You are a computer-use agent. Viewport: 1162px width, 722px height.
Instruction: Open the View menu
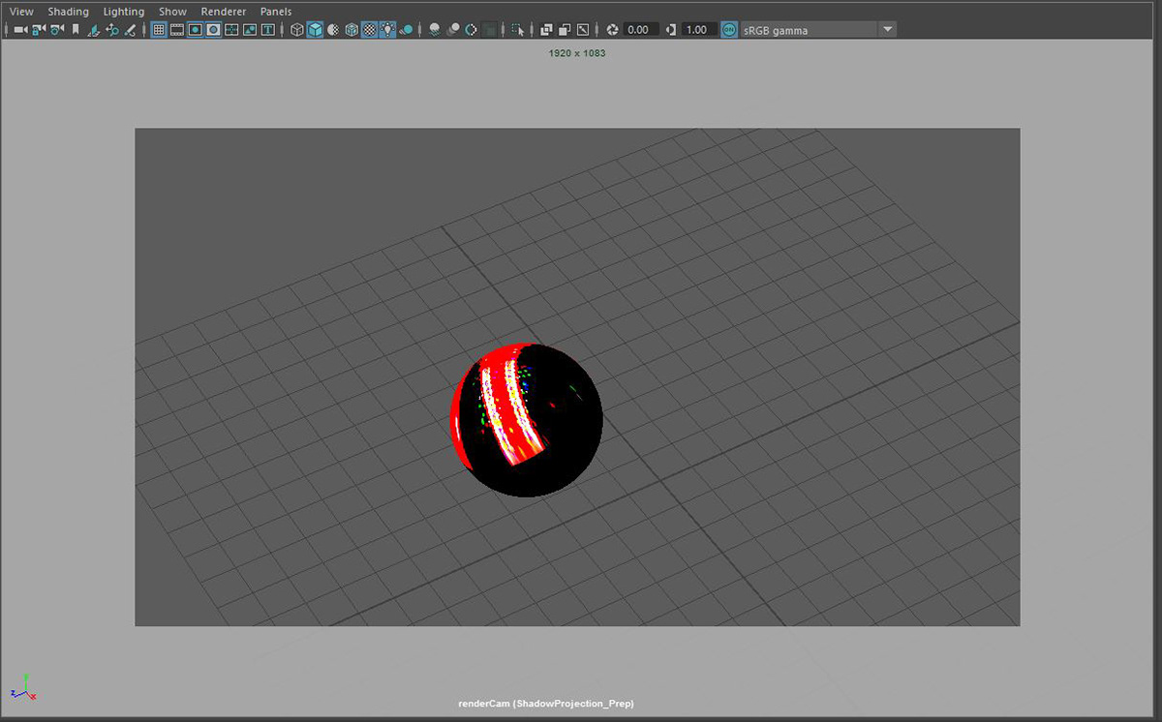click(x=21, y=12)
